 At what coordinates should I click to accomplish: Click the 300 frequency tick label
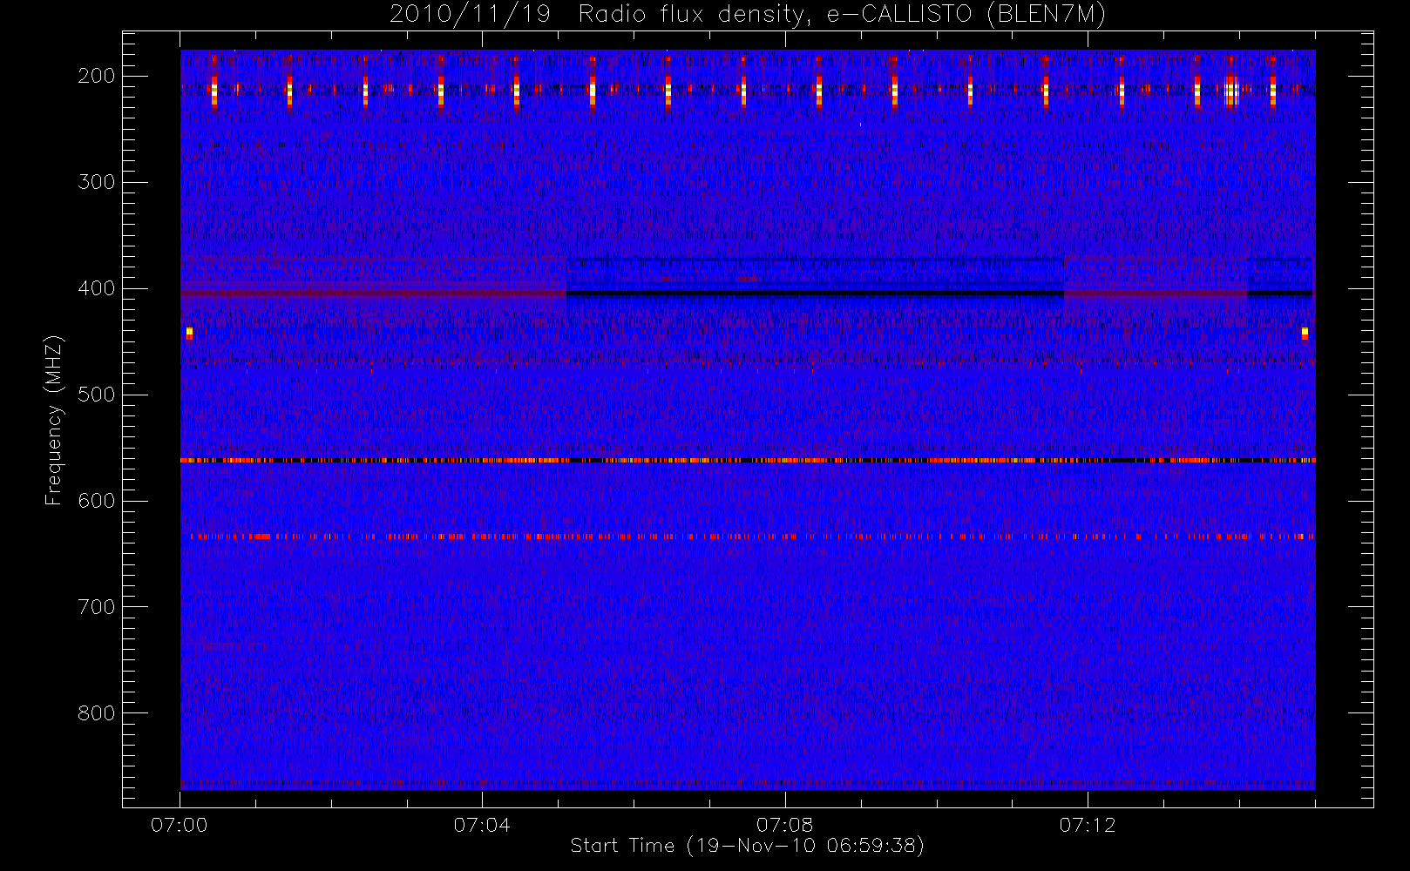(97, 182)
